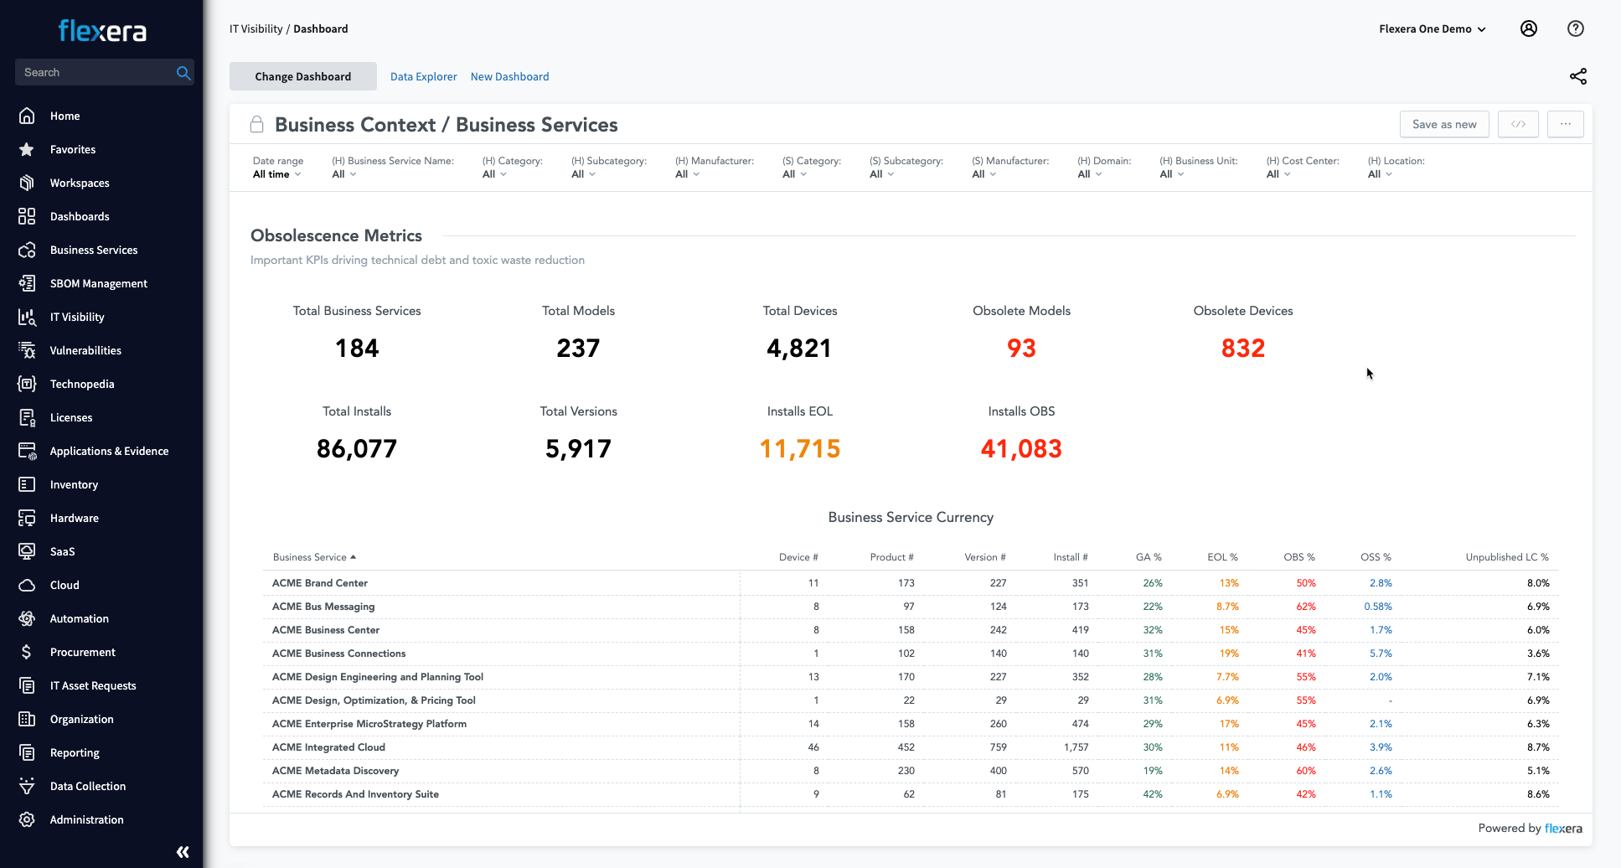Click the New Dashboard link
Image resolution: width=1621 pixels, height=868 pixels.
tap(509, 76)
